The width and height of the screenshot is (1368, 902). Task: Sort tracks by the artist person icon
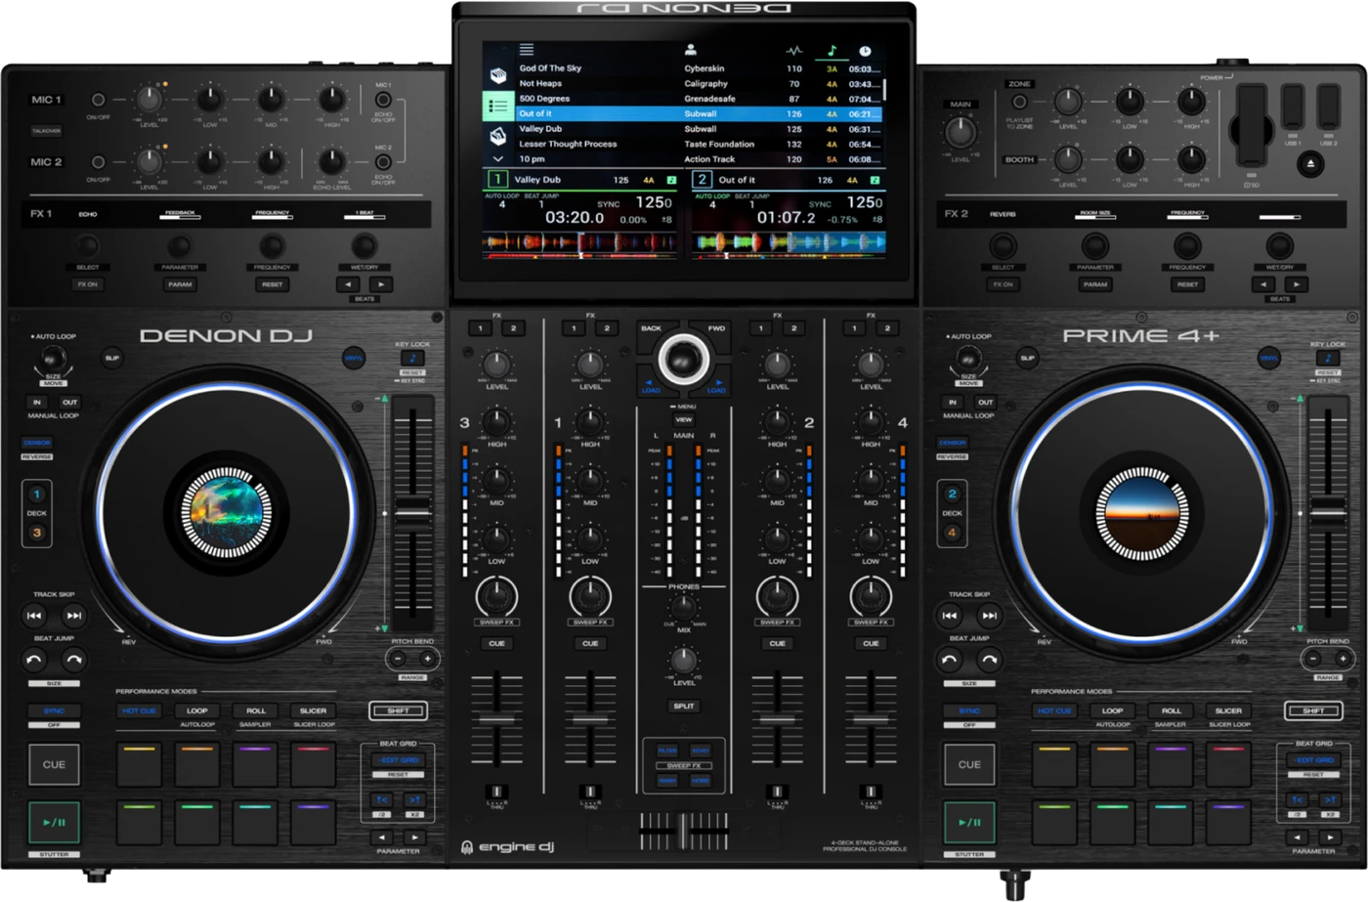[x=691, y=50]
